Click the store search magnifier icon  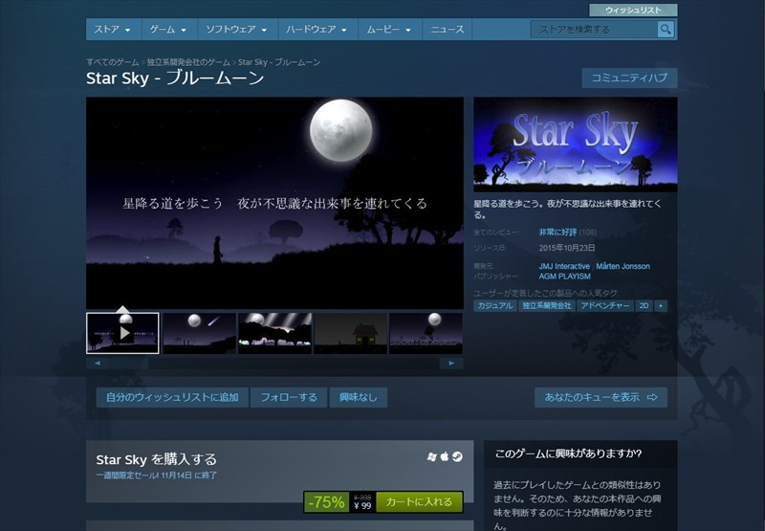[x=666, y=30]
